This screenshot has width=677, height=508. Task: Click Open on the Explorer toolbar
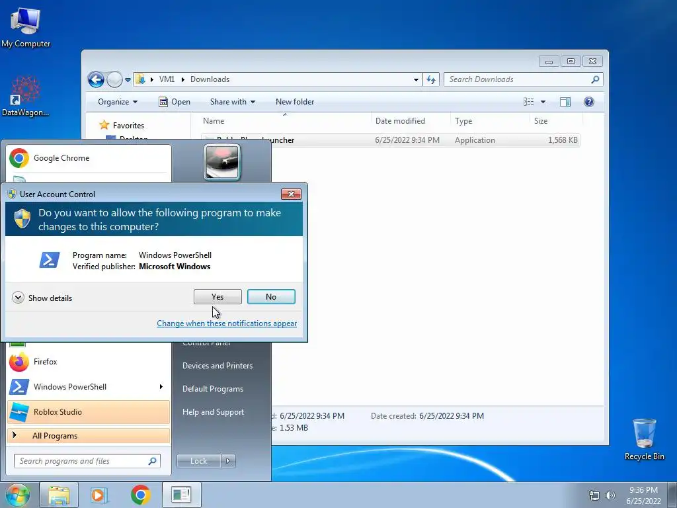coord(175,102)
